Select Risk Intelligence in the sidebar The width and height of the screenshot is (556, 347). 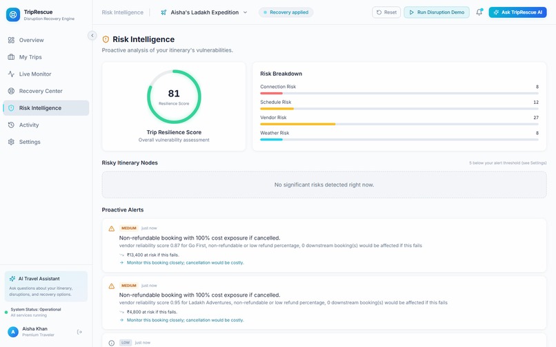46,108
